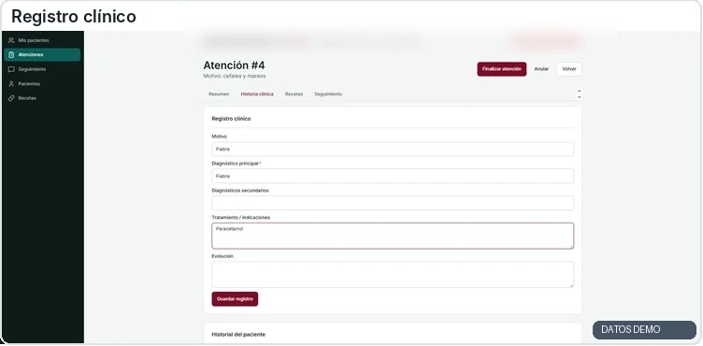
Task: Select the Historia clínica tab
Action: click(257, 94)
